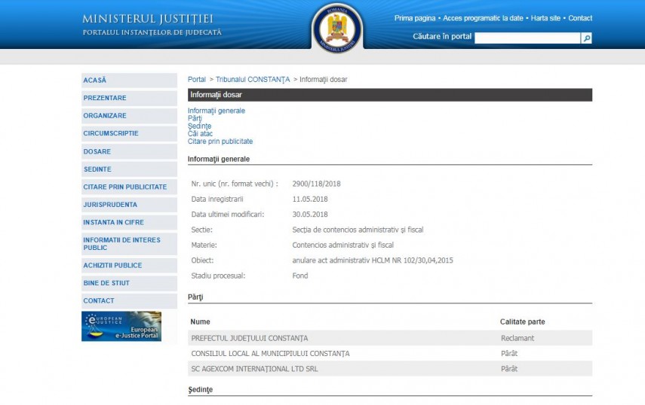This screenshot has width=645, height=405.
Task: Open the Contact link in the header
Action: point(580,18)
